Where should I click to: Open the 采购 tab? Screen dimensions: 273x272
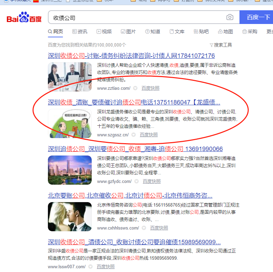(250, 32)
